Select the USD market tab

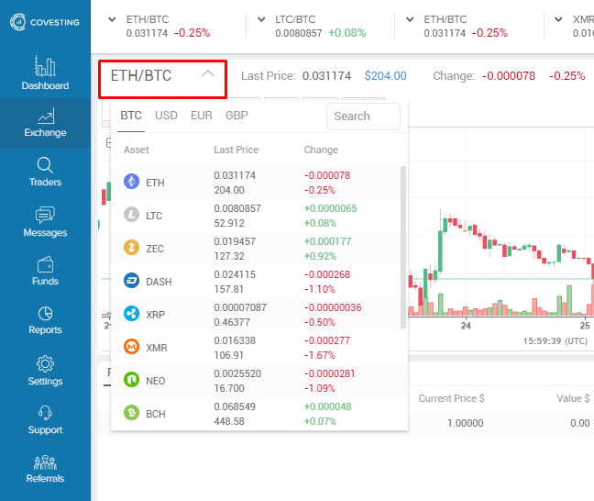pyautogui.click(x=166, y=116)
